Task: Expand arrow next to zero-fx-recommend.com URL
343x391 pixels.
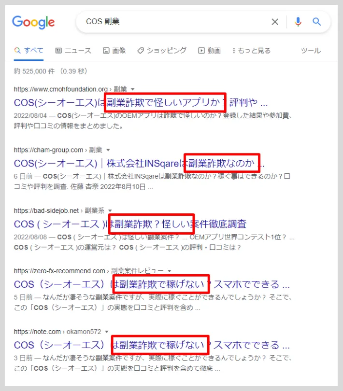Action: pyautogui.click(x=169, y=271)
